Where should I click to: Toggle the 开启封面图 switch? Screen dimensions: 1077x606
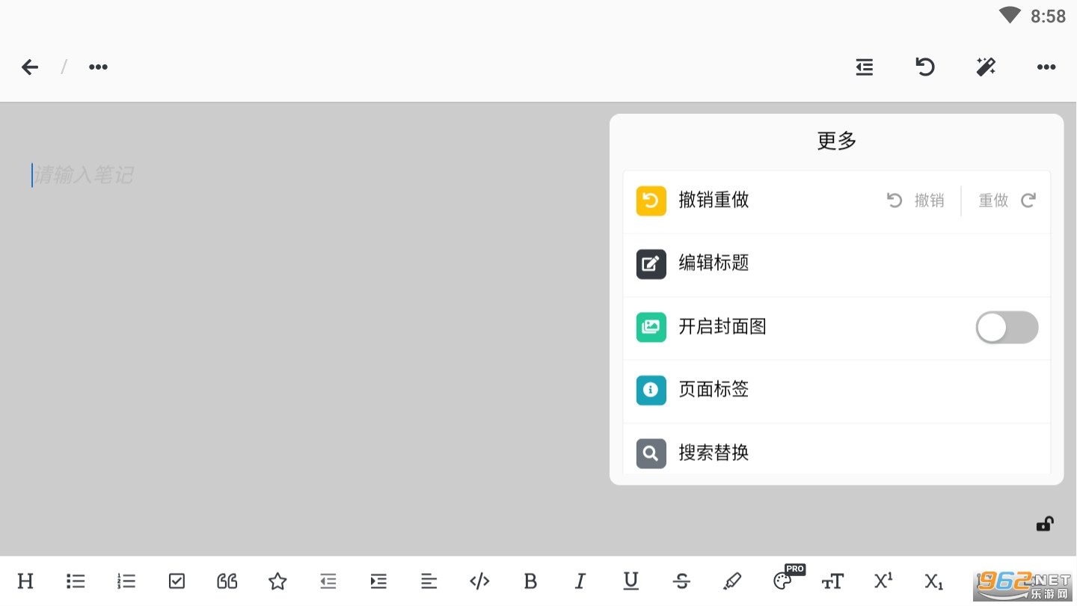point(1007,328)
